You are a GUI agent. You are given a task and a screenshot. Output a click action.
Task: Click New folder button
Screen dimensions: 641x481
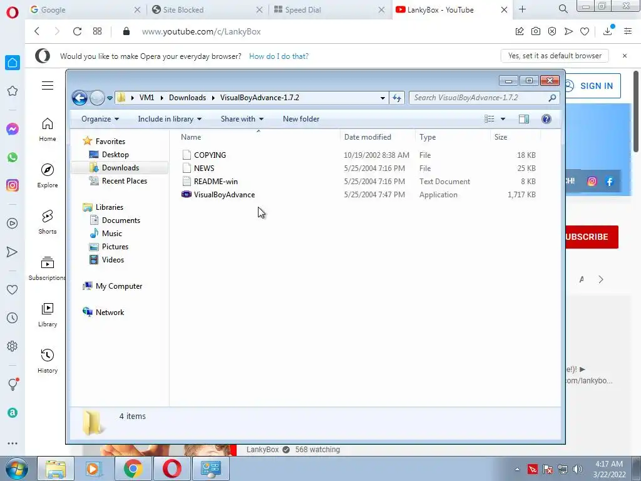[301, 119]
